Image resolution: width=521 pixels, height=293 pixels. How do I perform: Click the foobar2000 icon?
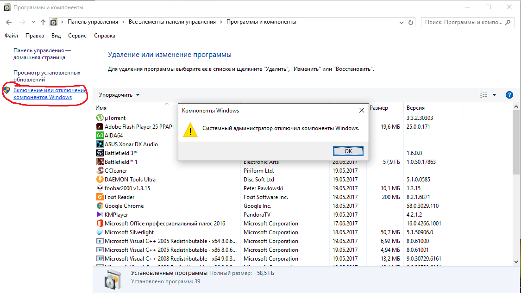[x=100, y=188]
